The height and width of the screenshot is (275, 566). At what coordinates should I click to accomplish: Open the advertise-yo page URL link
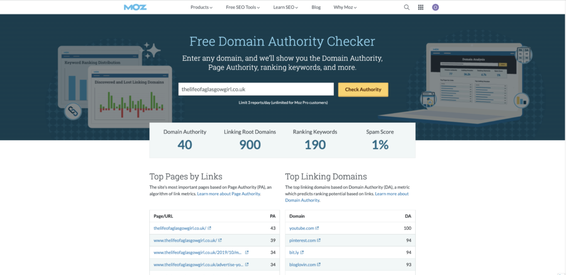click(x=198, y=265)
